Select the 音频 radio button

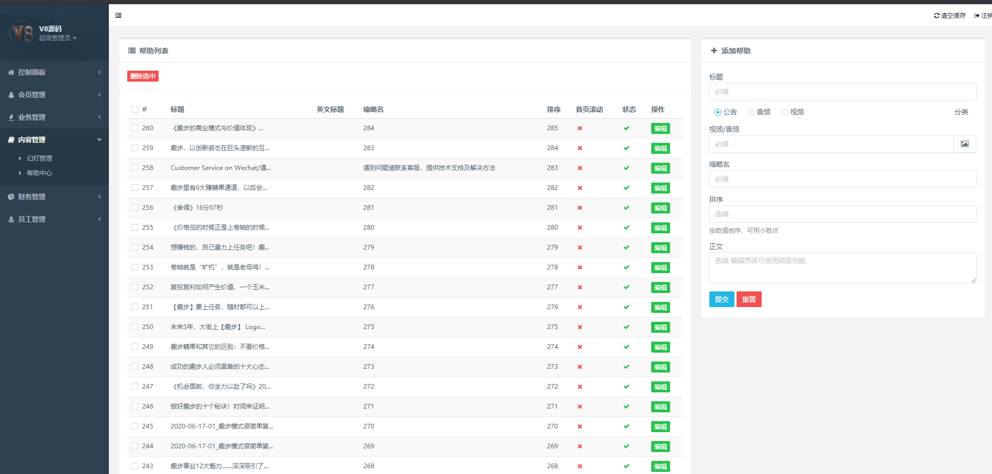pyautogui.click(x=751, y=112)
